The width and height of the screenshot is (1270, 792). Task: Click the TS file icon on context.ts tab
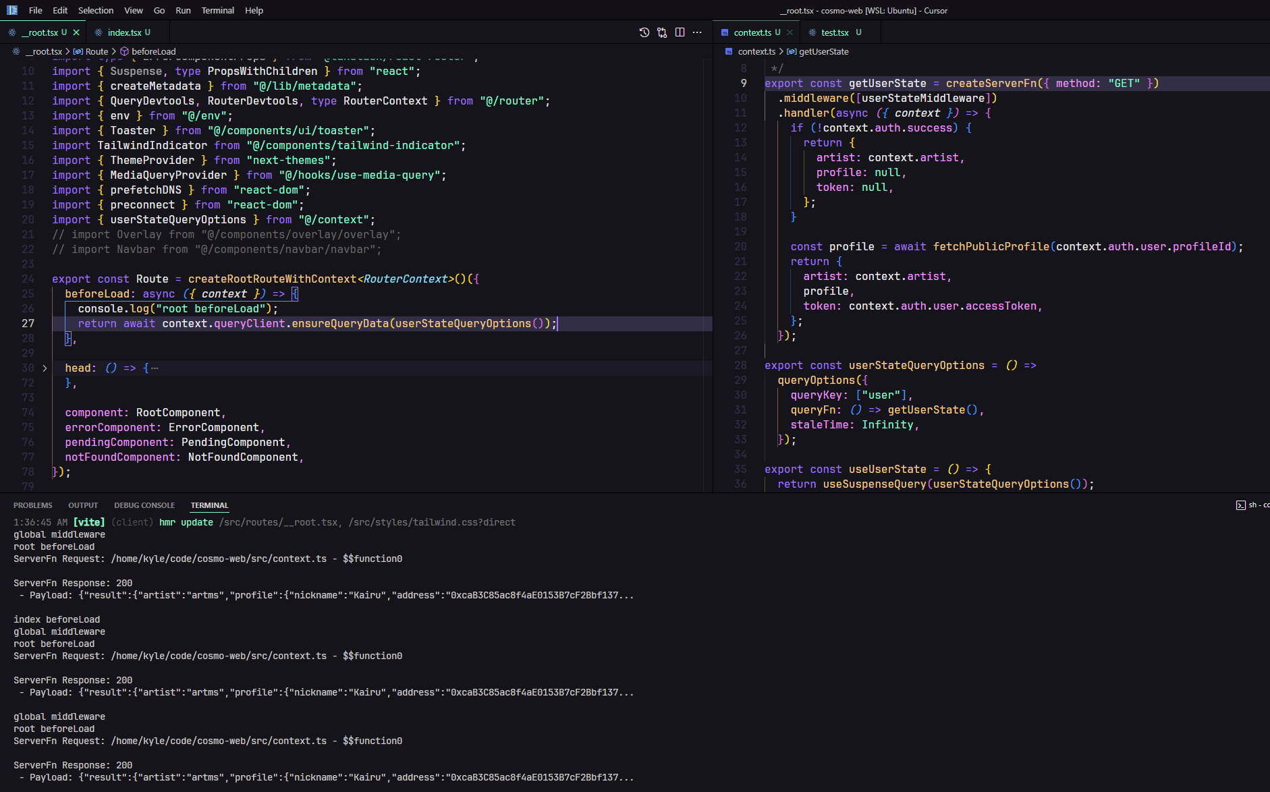[x=725, y=32]
